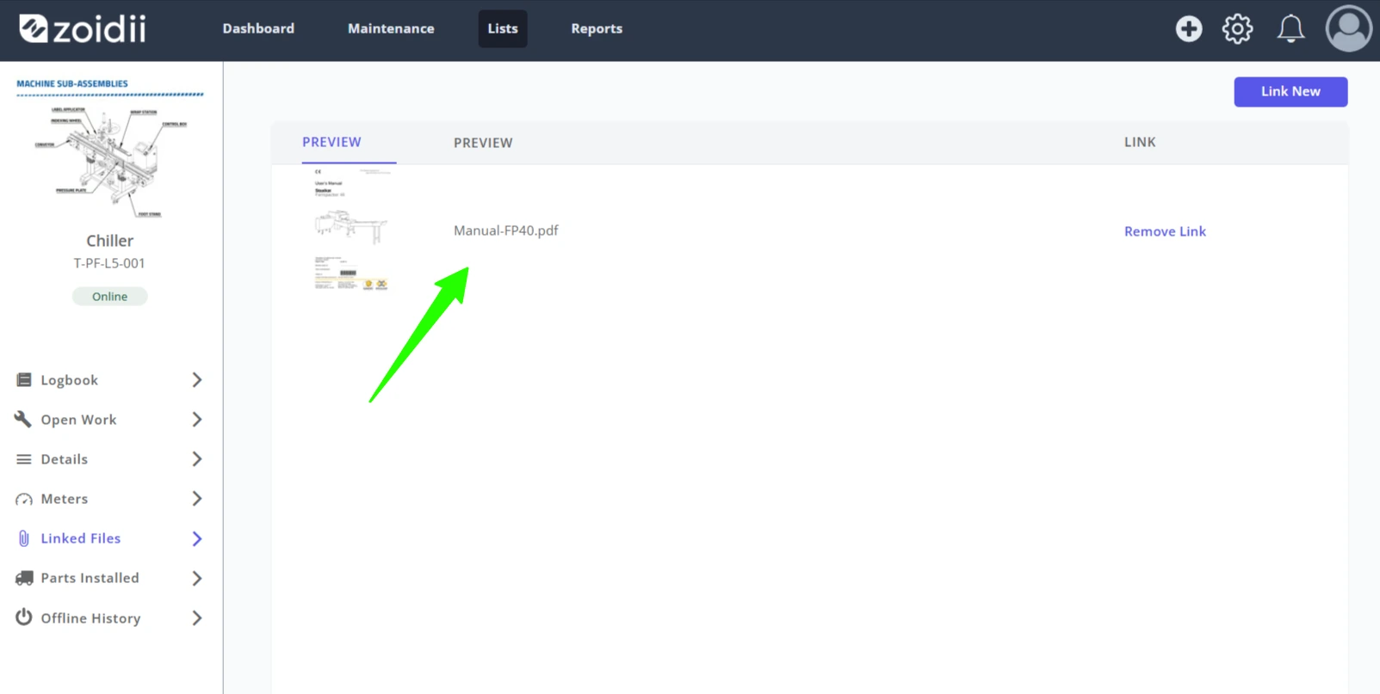Open the user profile avatar
This screenshot has height=694, width=1380.
pyautogui.click(x=1348, y=28)
